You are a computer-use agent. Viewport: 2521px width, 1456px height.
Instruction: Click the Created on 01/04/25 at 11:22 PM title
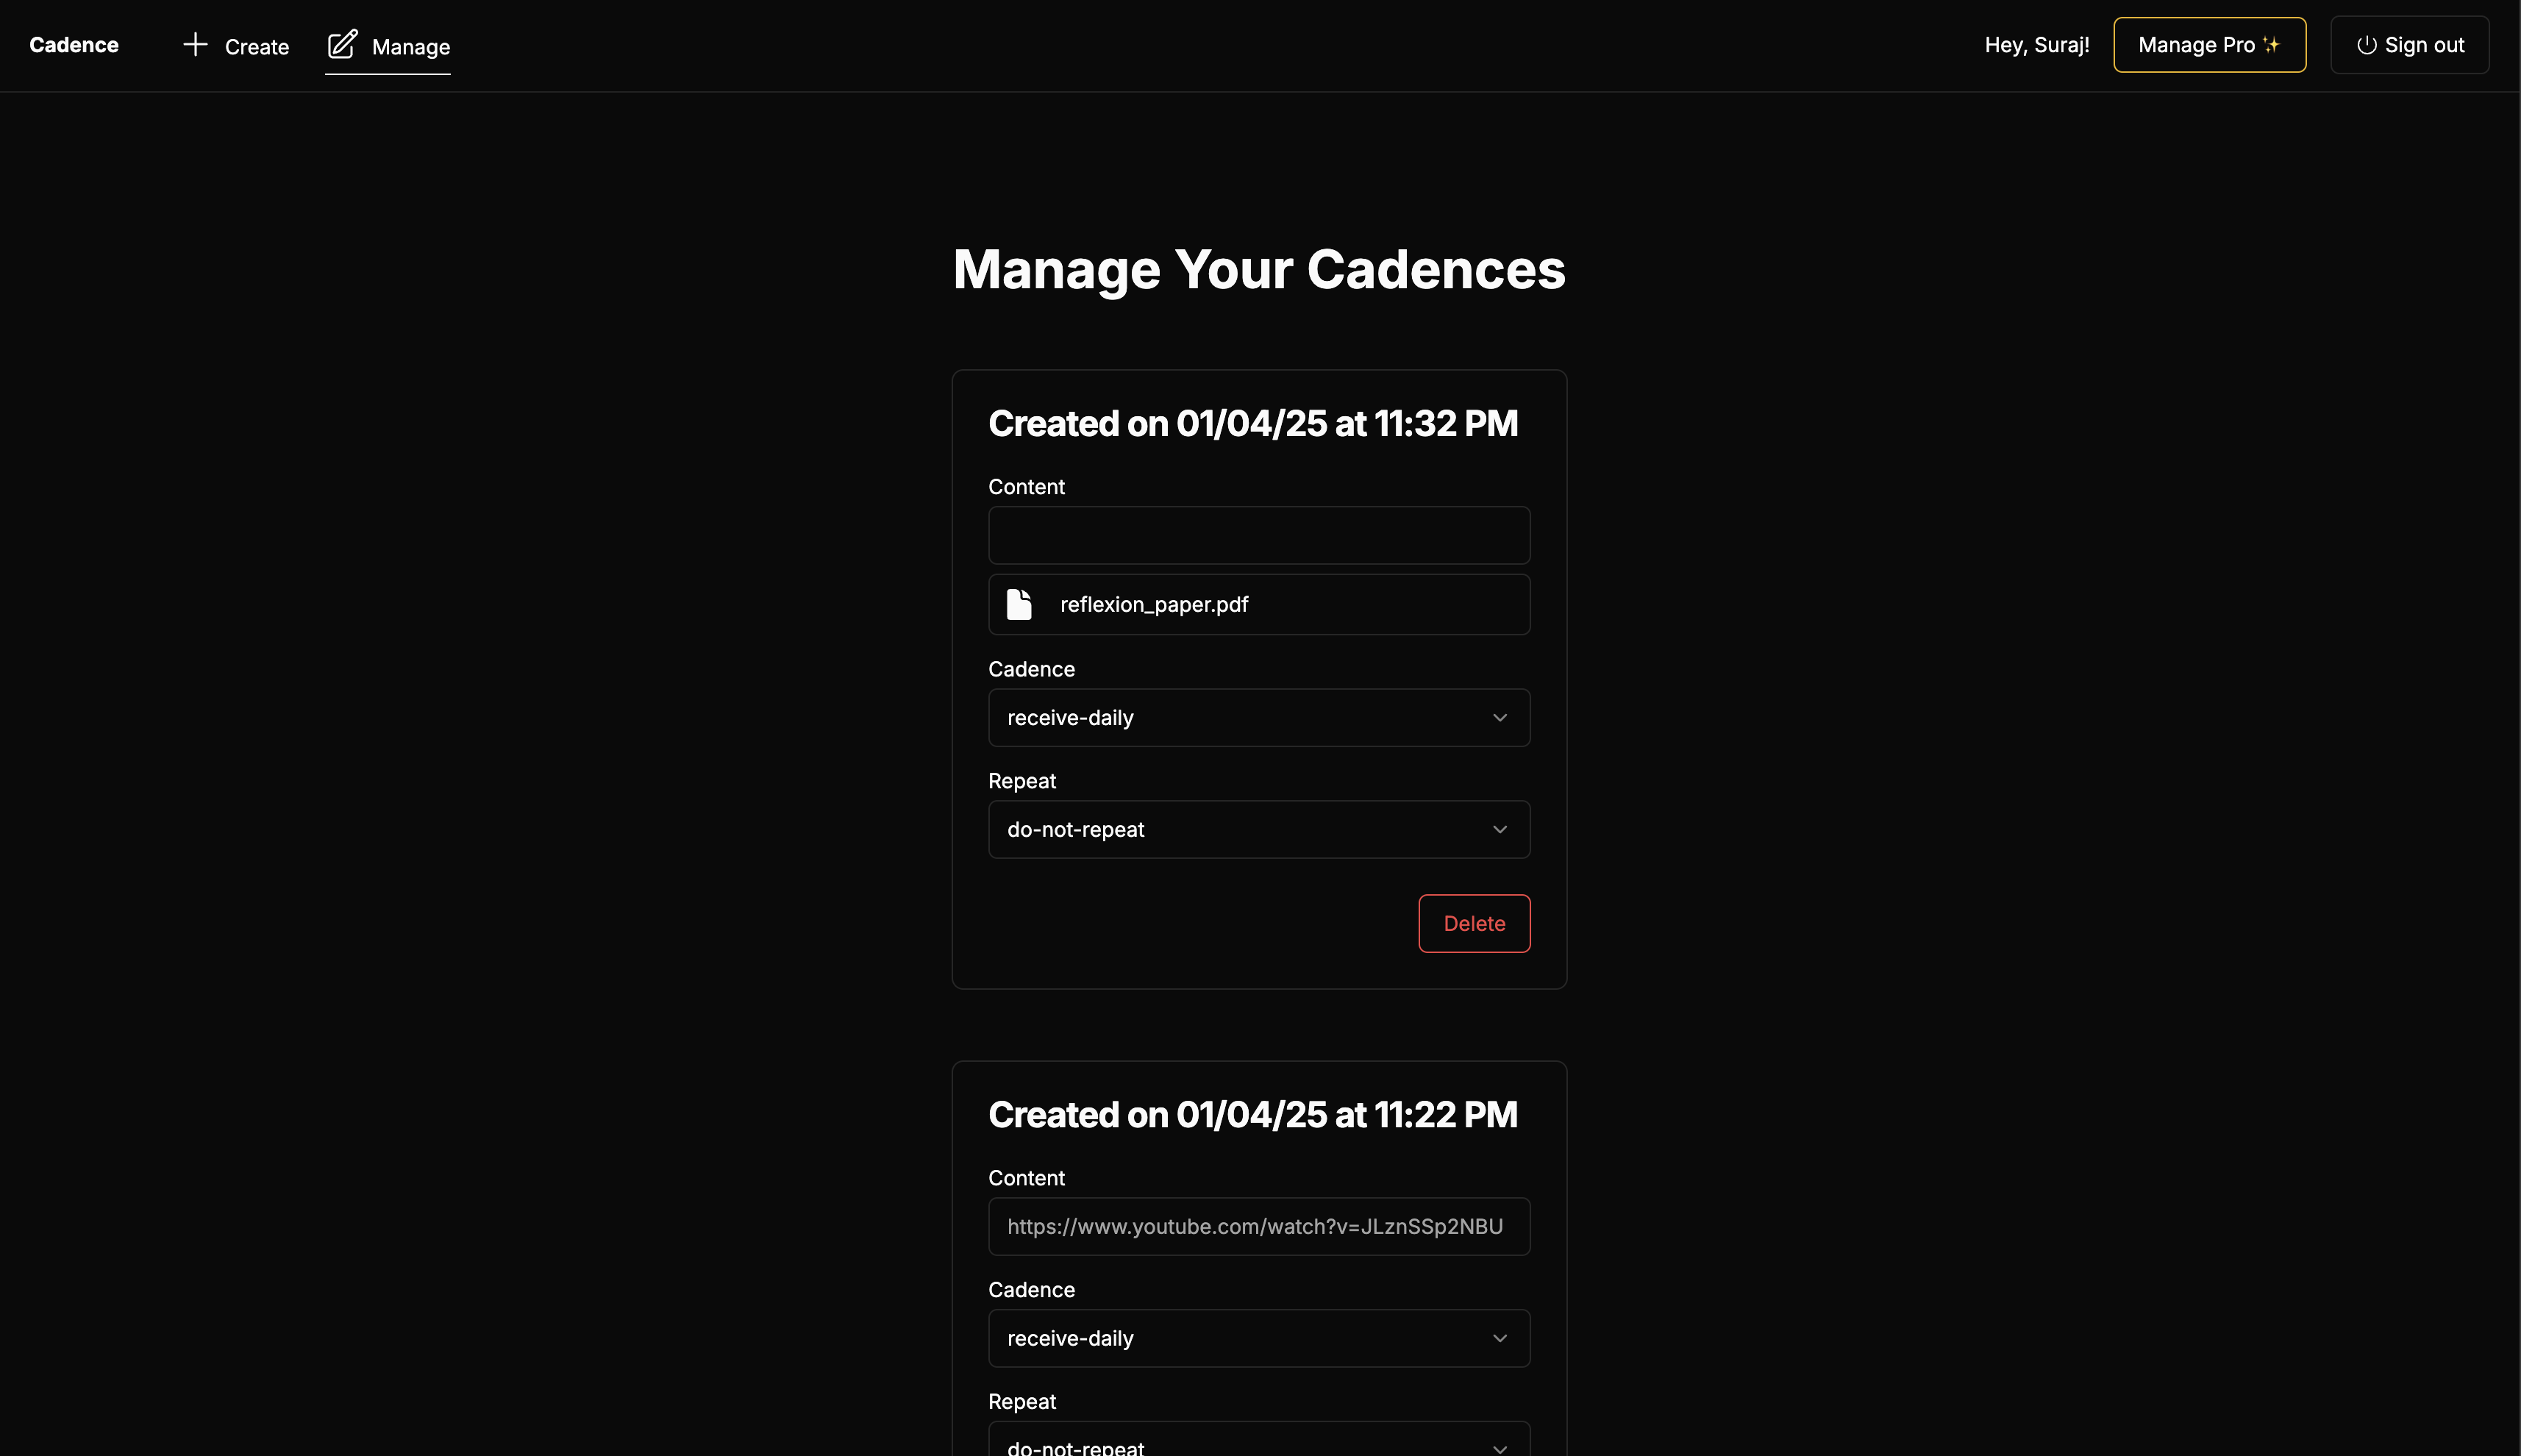(1253, 1114)
